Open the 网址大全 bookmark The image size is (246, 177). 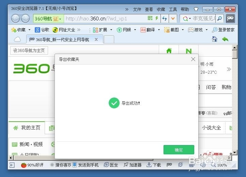(x=64, y=30)
